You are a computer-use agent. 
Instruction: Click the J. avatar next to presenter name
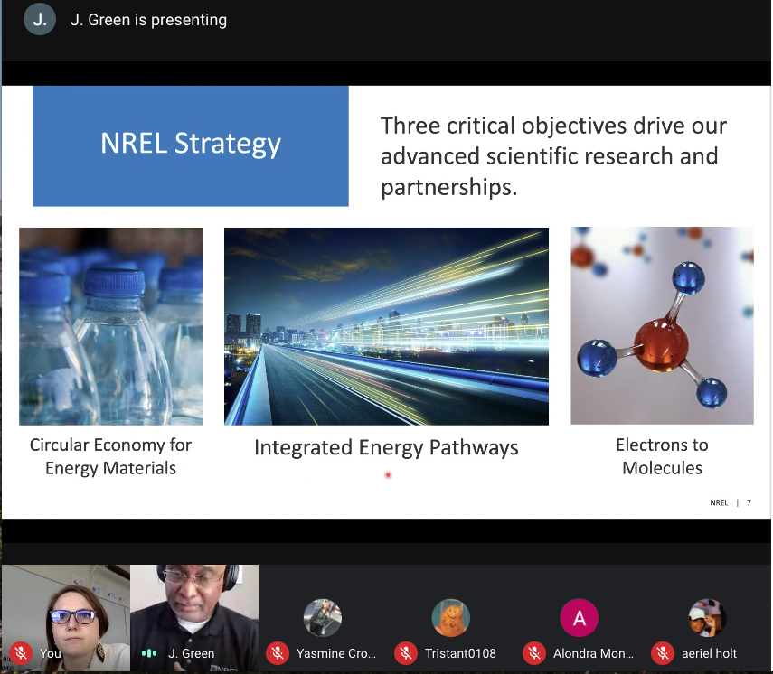40,19
